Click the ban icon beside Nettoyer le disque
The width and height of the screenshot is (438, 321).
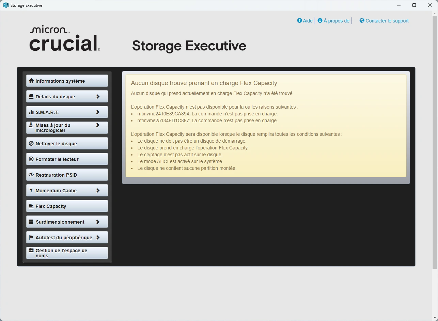[31, 143]
